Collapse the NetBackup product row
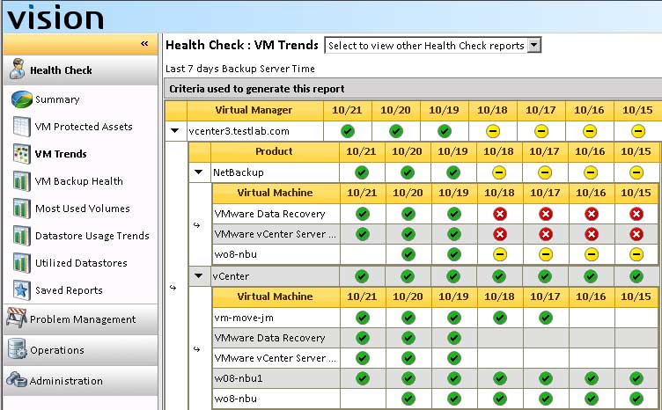The image size is (662, 410). 198,172
